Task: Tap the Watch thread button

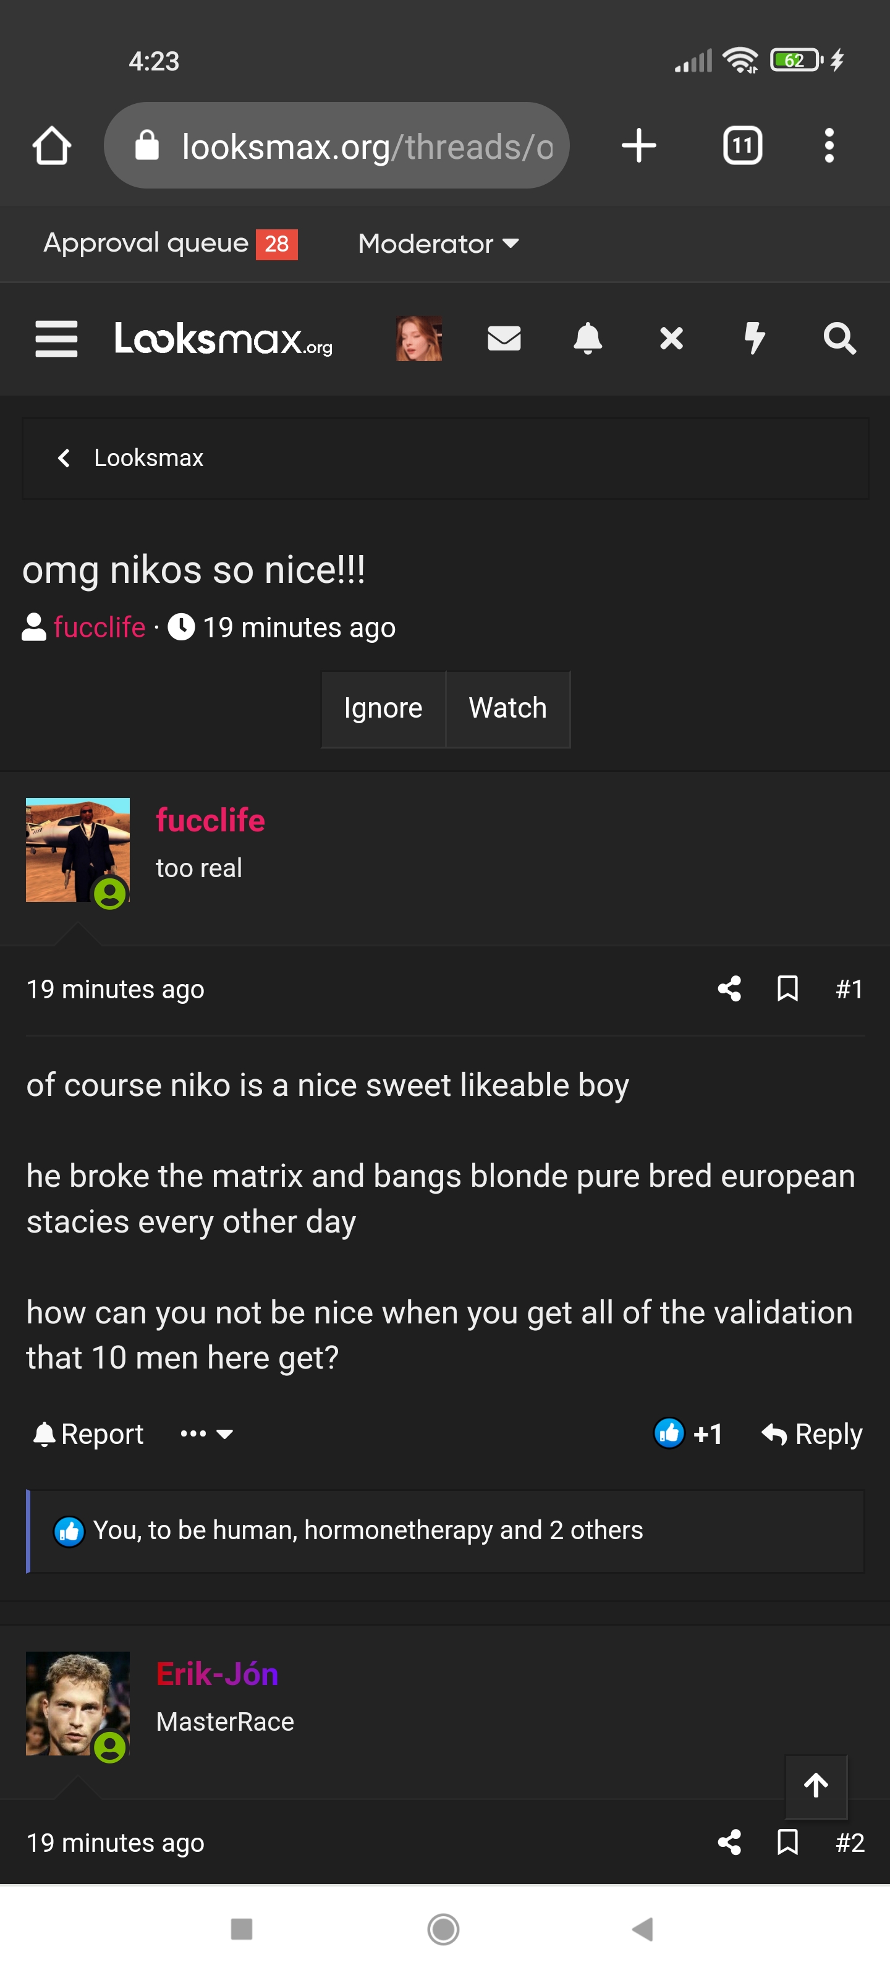Action: click(x=507, y=708)
